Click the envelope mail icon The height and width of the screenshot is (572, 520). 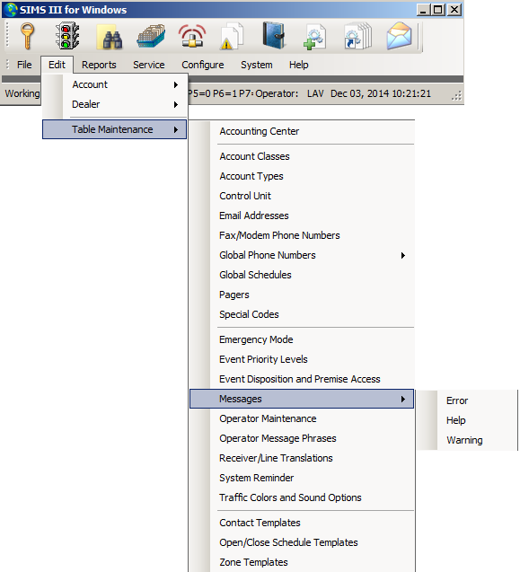[400, 36]
